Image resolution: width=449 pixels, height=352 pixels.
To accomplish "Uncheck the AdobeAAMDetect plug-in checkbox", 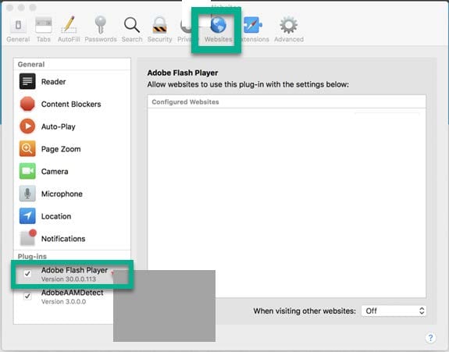I will click(x=27, y=296).
